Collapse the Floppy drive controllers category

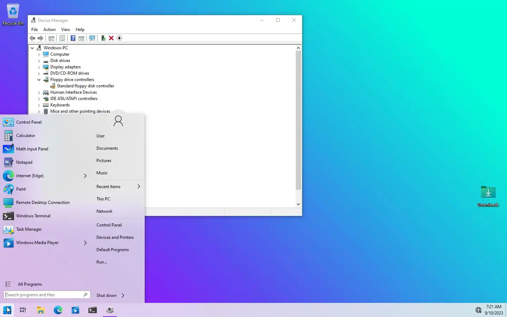[x=39, y=80]
